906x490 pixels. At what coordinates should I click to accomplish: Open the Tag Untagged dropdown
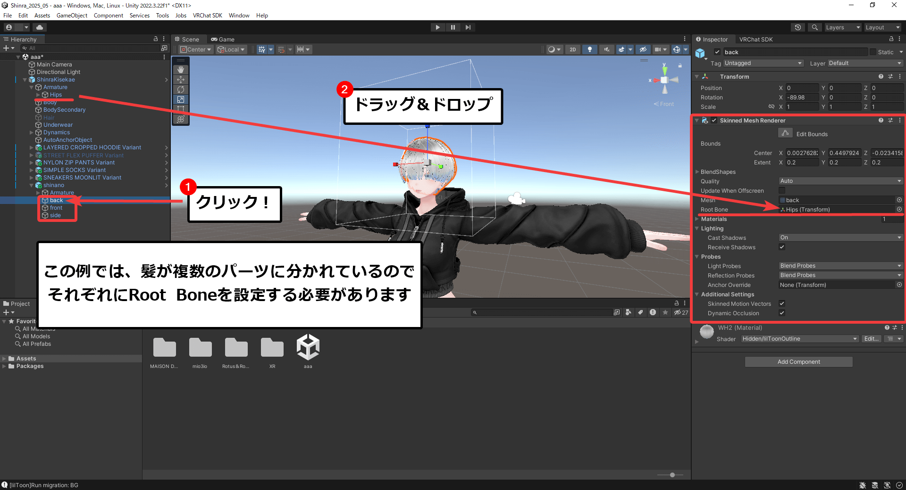(763, 63)
